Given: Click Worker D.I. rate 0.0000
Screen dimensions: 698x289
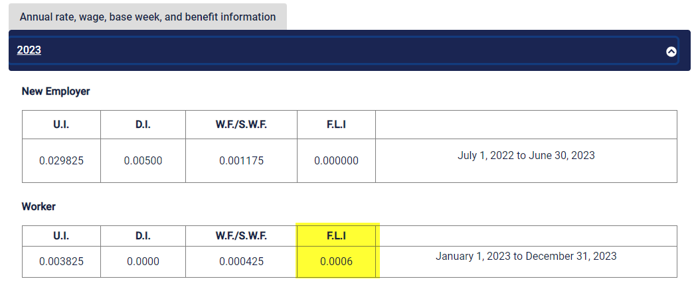Looking at the screenshot, I should click(x=143, y=261).
